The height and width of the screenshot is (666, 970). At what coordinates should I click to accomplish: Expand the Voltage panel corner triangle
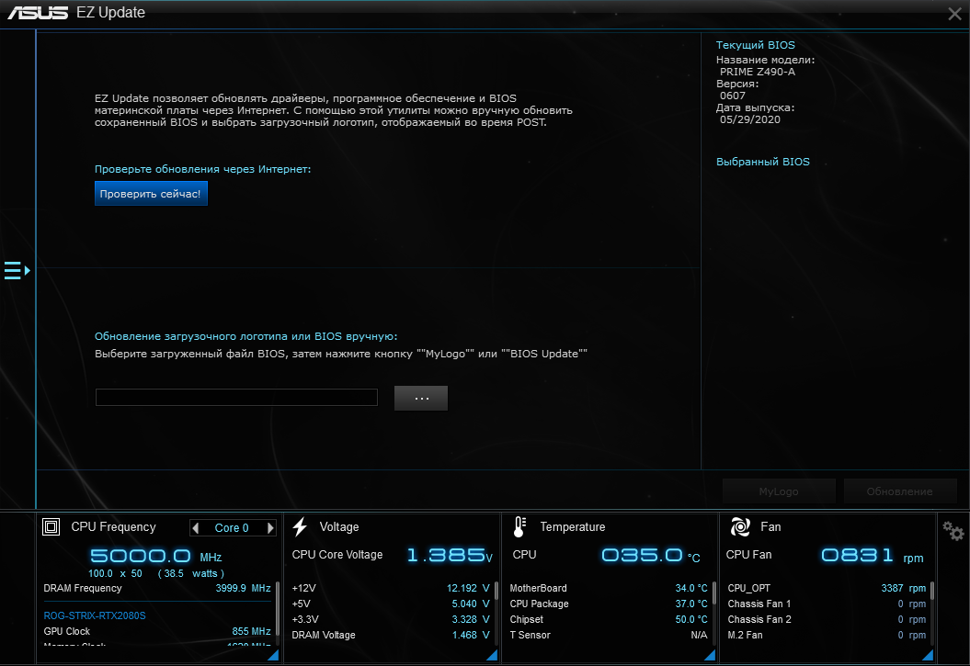tap(492, 655)
